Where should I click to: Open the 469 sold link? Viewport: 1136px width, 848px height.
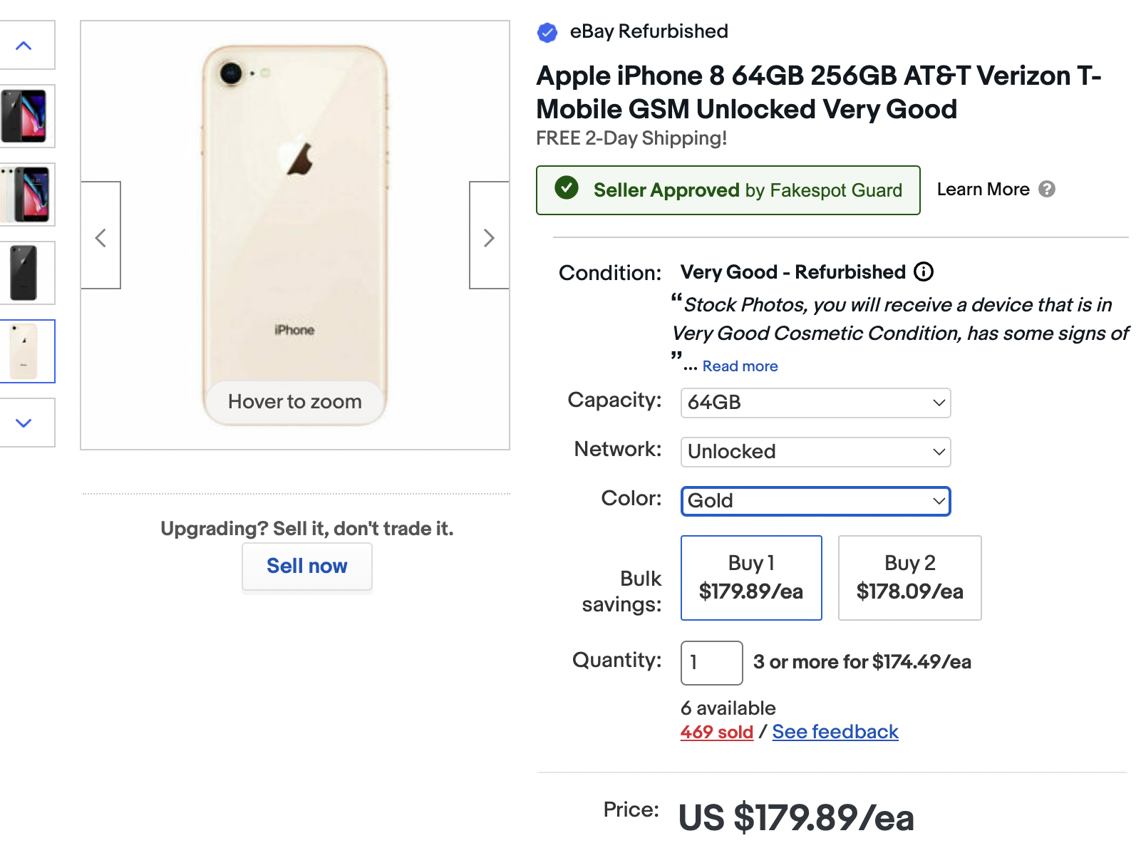[x=717, y=732]
